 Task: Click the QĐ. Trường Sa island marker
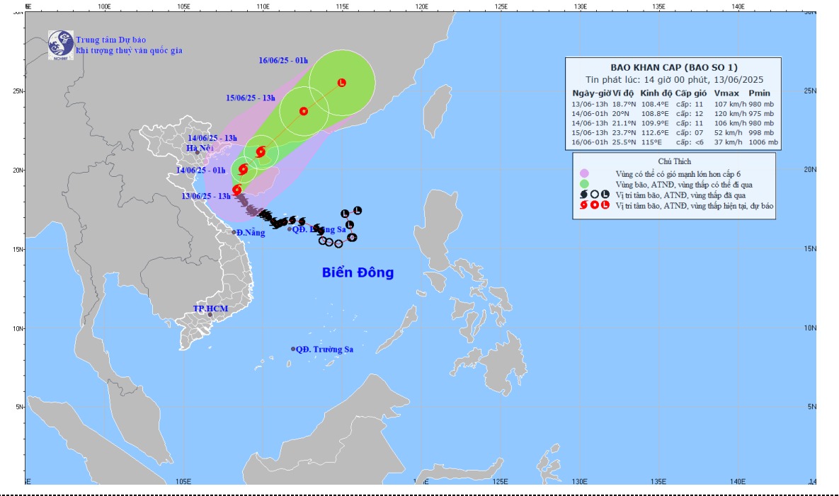[293, 349]
